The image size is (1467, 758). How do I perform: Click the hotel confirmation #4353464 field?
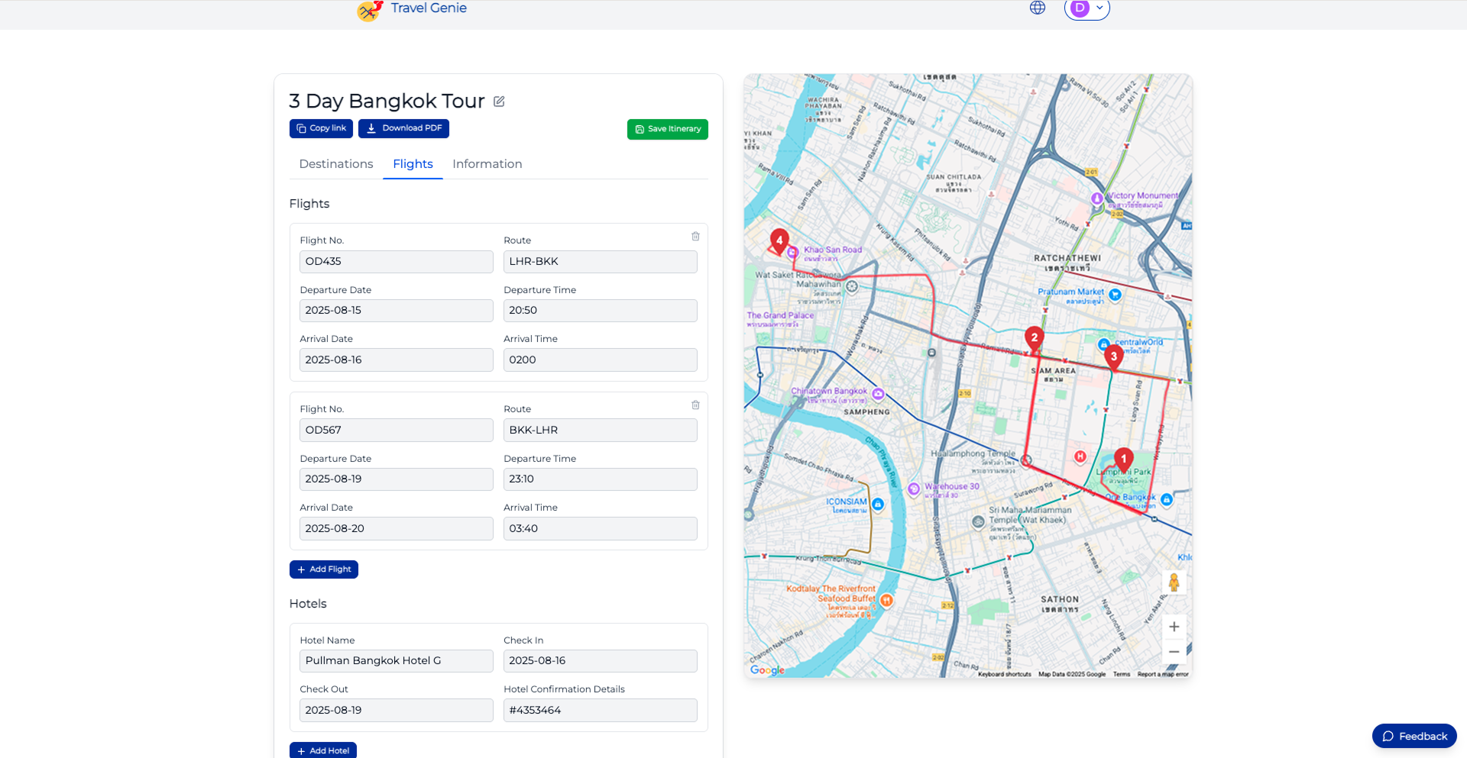click(601, 711)
